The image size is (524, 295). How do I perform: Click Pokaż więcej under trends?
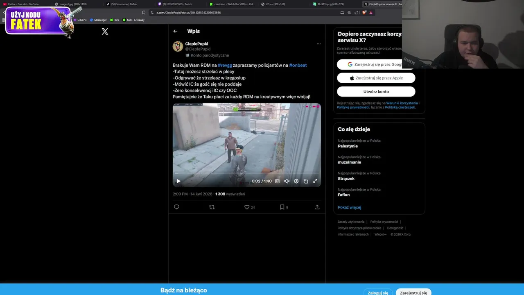(x=349, y=207)
